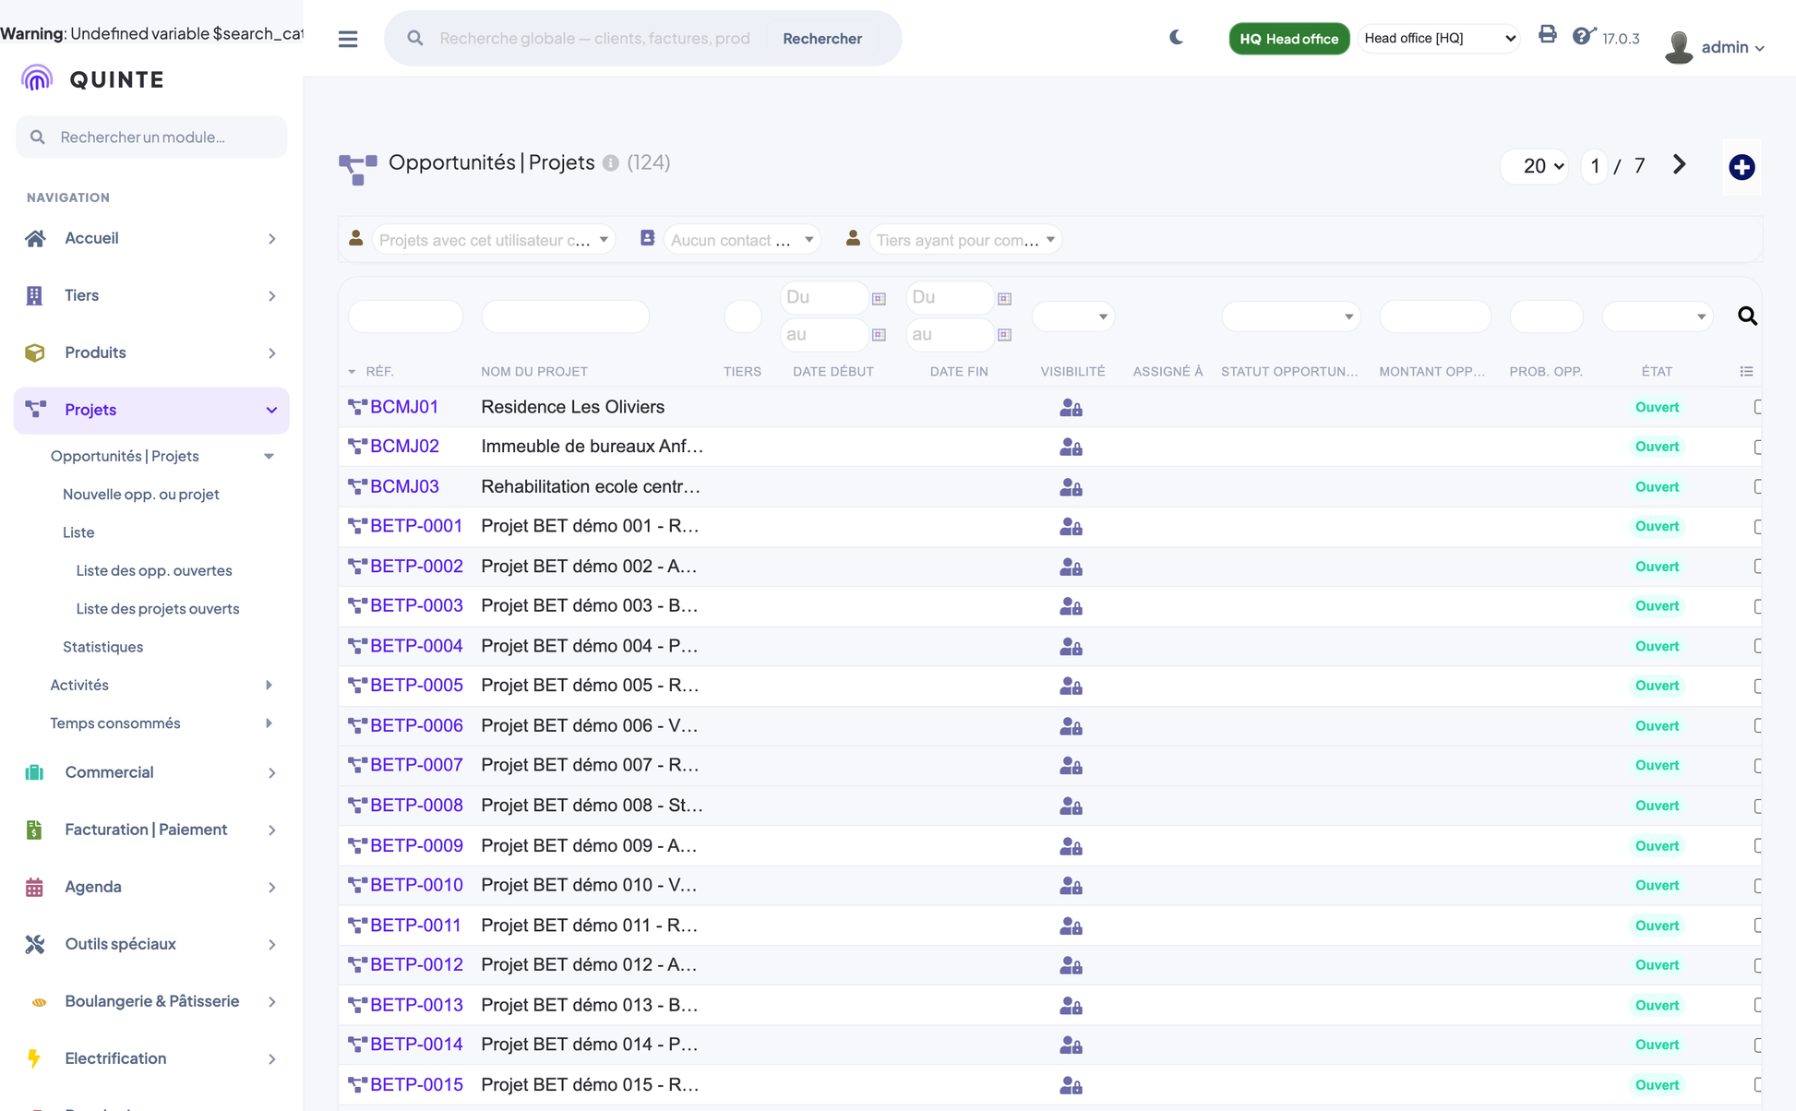Click the magnifier icon to filter list
The width and height of the screenshot is (1796, 1111).
[x=1747, y=317]
